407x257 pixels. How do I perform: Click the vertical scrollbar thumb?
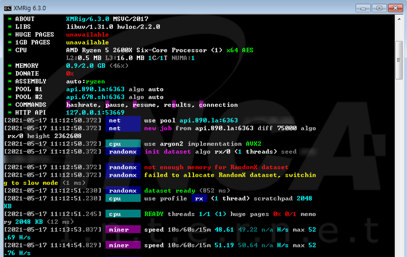pyautogui.click(x=399, y=60)
